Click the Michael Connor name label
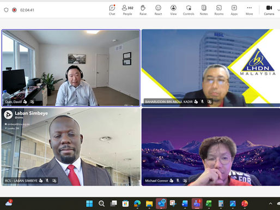 [x=156, y=181]
